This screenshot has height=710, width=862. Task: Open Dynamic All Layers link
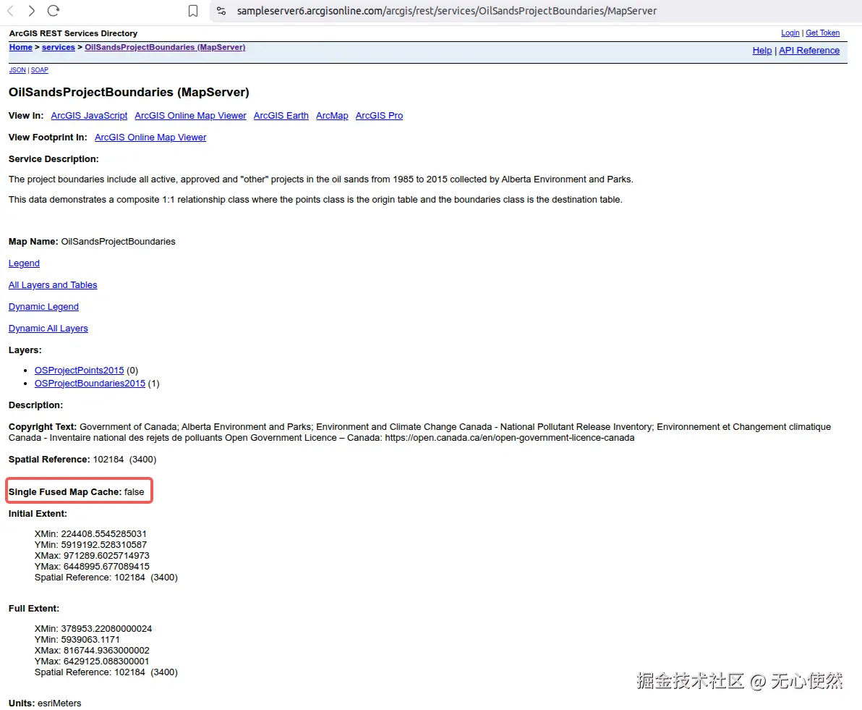pos(48,329)
